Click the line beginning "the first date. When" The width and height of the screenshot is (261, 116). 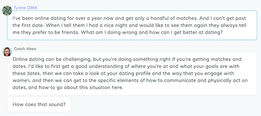[130, 25]
